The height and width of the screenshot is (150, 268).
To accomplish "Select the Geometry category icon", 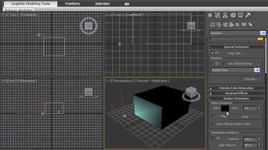I will (212, 25).
